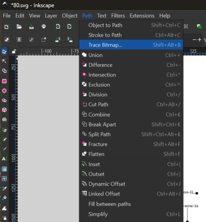This screenshot has height=222, width=206.
Task: Click the Save document icon
Action: (x=31, y=26)
